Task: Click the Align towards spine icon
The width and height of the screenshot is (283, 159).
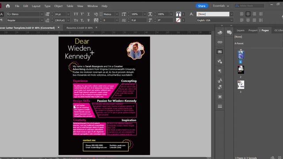Action: pyautogui.click(x=261, y=14)
